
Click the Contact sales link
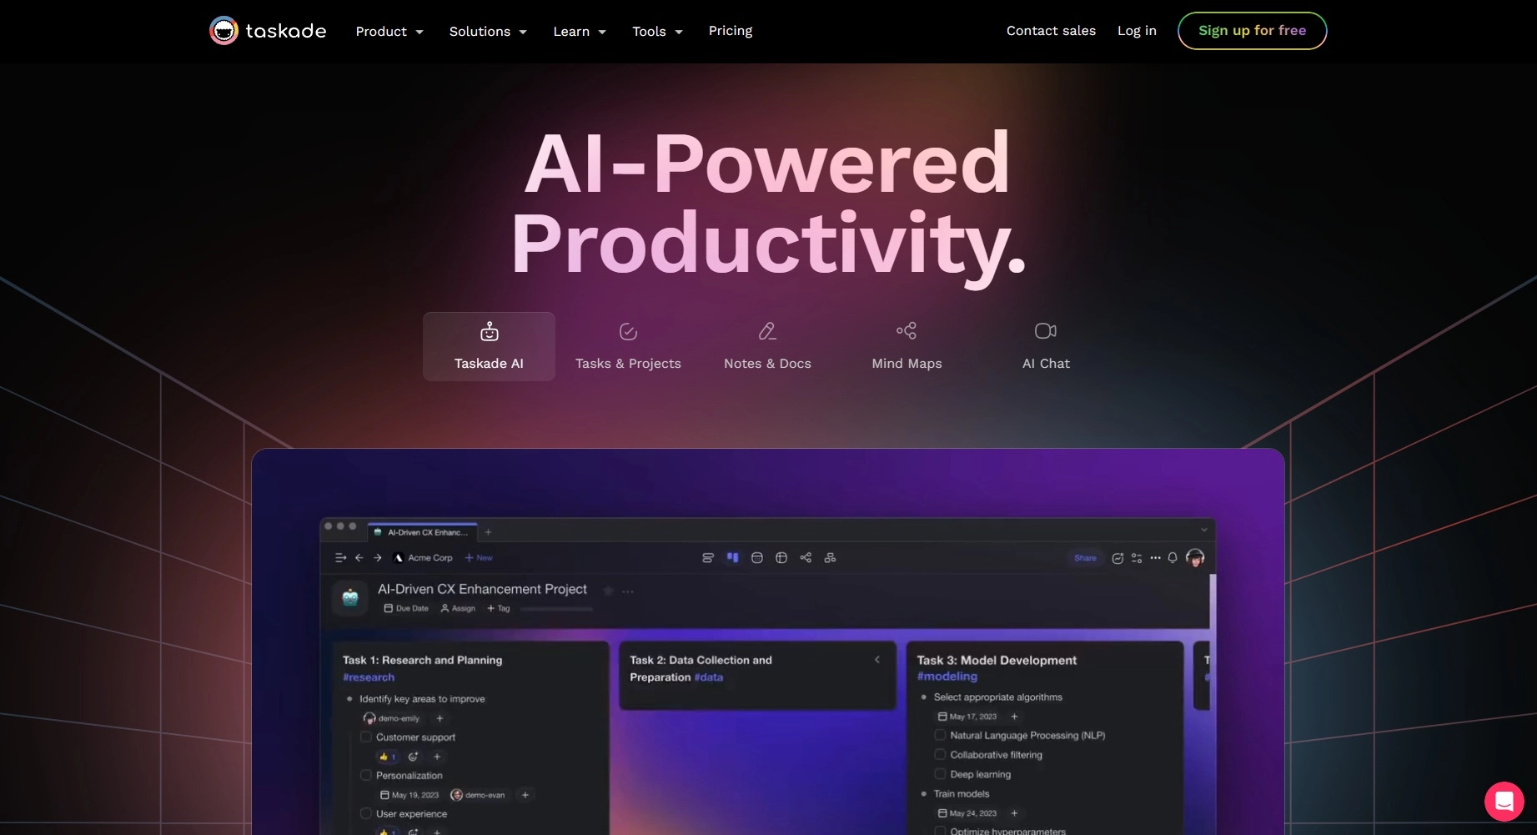point(1051,31)
